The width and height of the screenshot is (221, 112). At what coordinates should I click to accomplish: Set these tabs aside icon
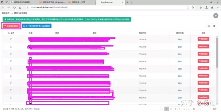click(7, 2)
